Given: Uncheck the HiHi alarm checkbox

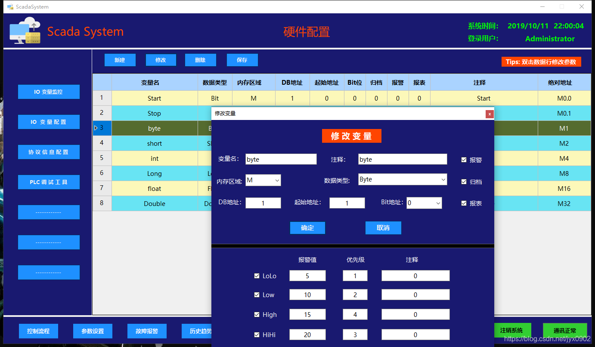Looking at the screenshot, I should point(257,335).
